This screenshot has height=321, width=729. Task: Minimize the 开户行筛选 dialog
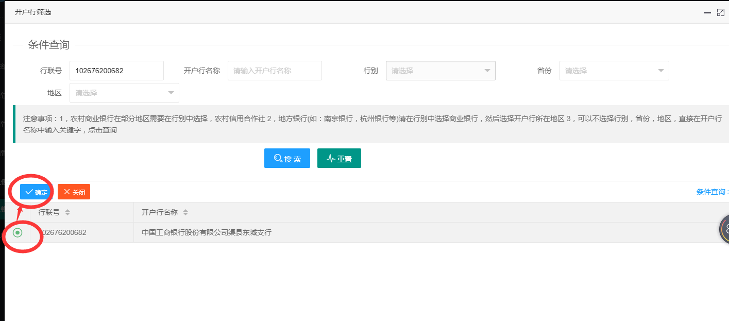pos(707,12)
